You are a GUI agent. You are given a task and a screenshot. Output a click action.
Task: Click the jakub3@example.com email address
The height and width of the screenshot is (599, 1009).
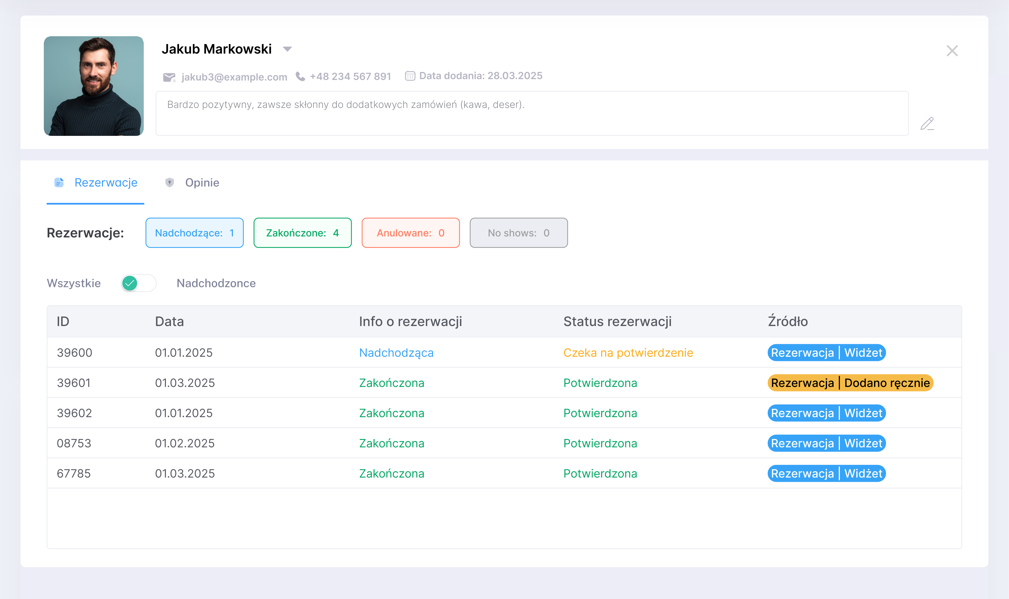(x=234, y=77)
